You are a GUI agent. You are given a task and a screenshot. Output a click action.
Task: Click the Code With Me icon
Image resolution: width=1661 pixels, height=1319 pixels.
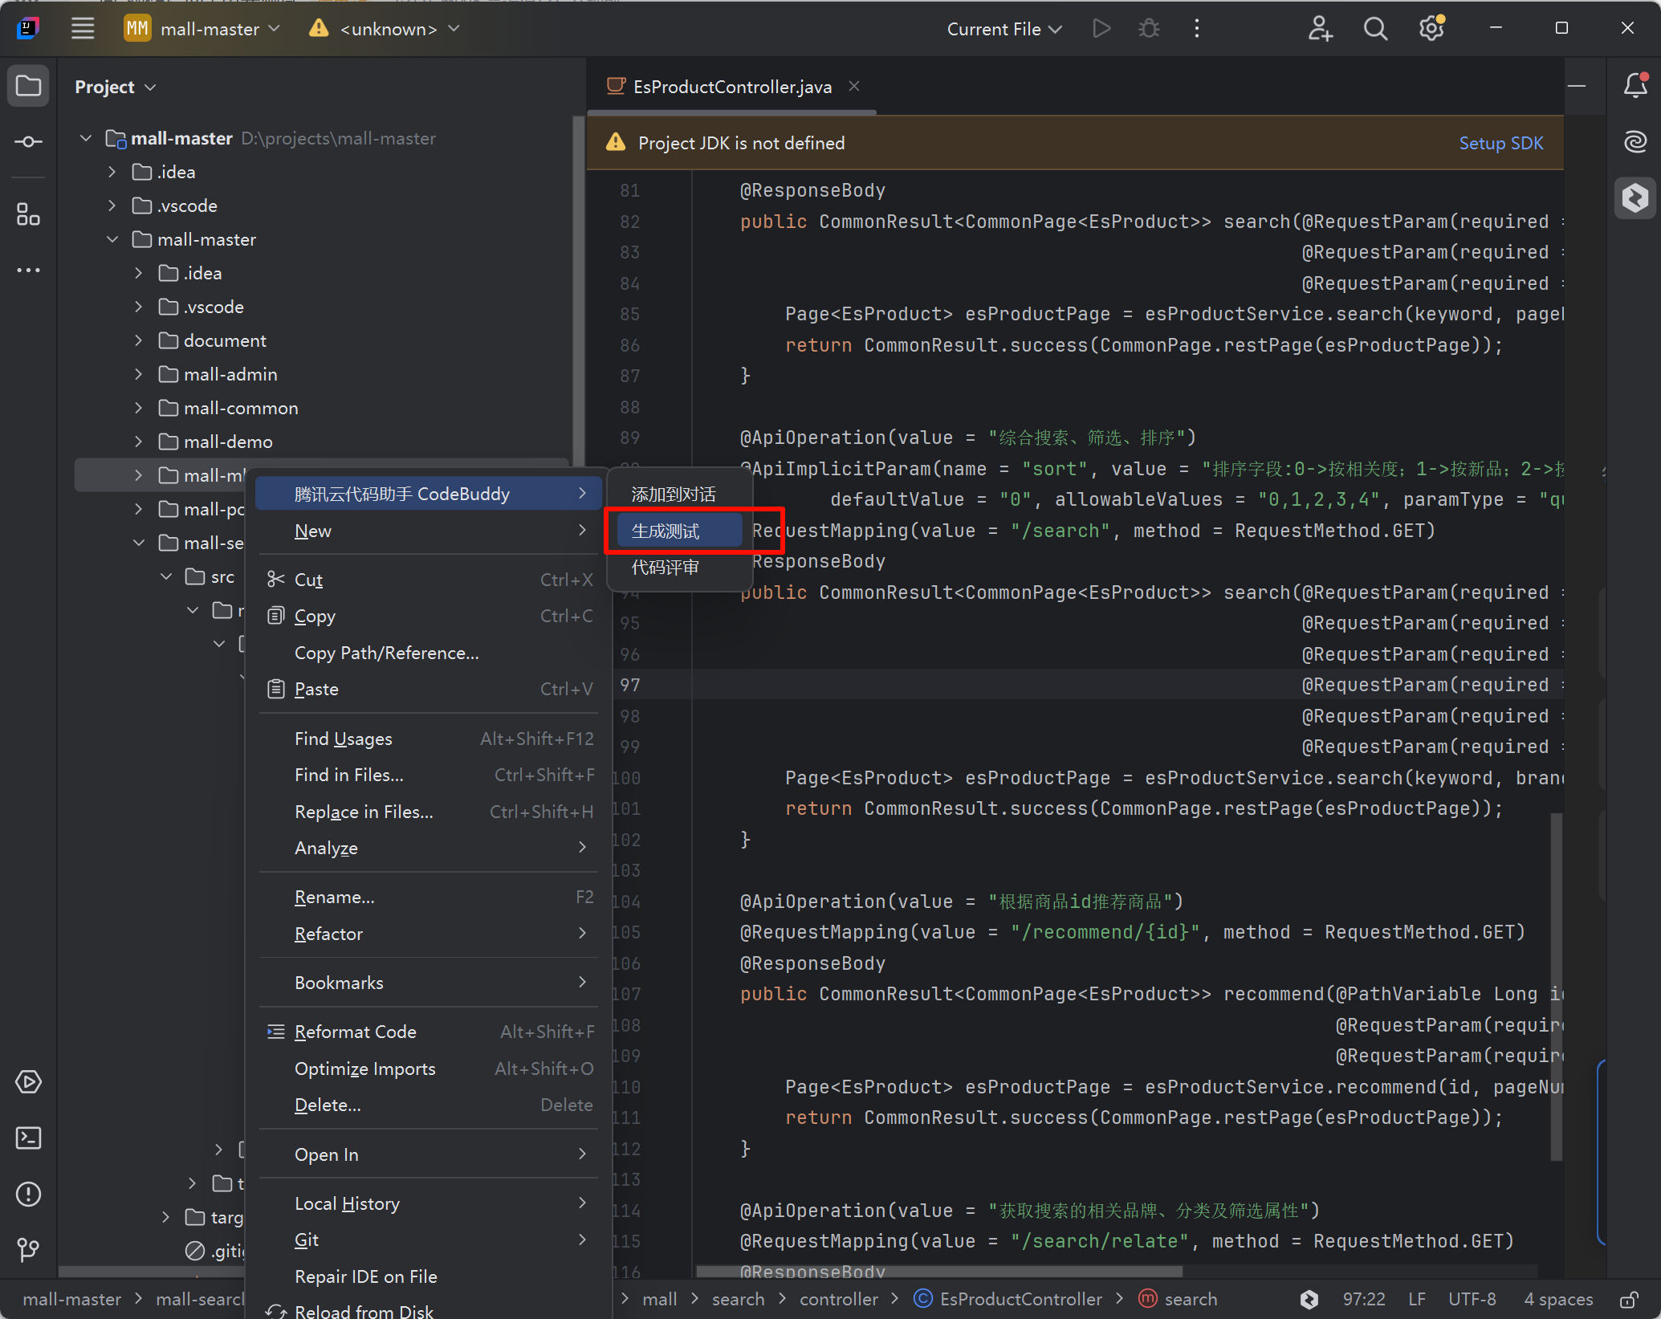(1321, 29)
